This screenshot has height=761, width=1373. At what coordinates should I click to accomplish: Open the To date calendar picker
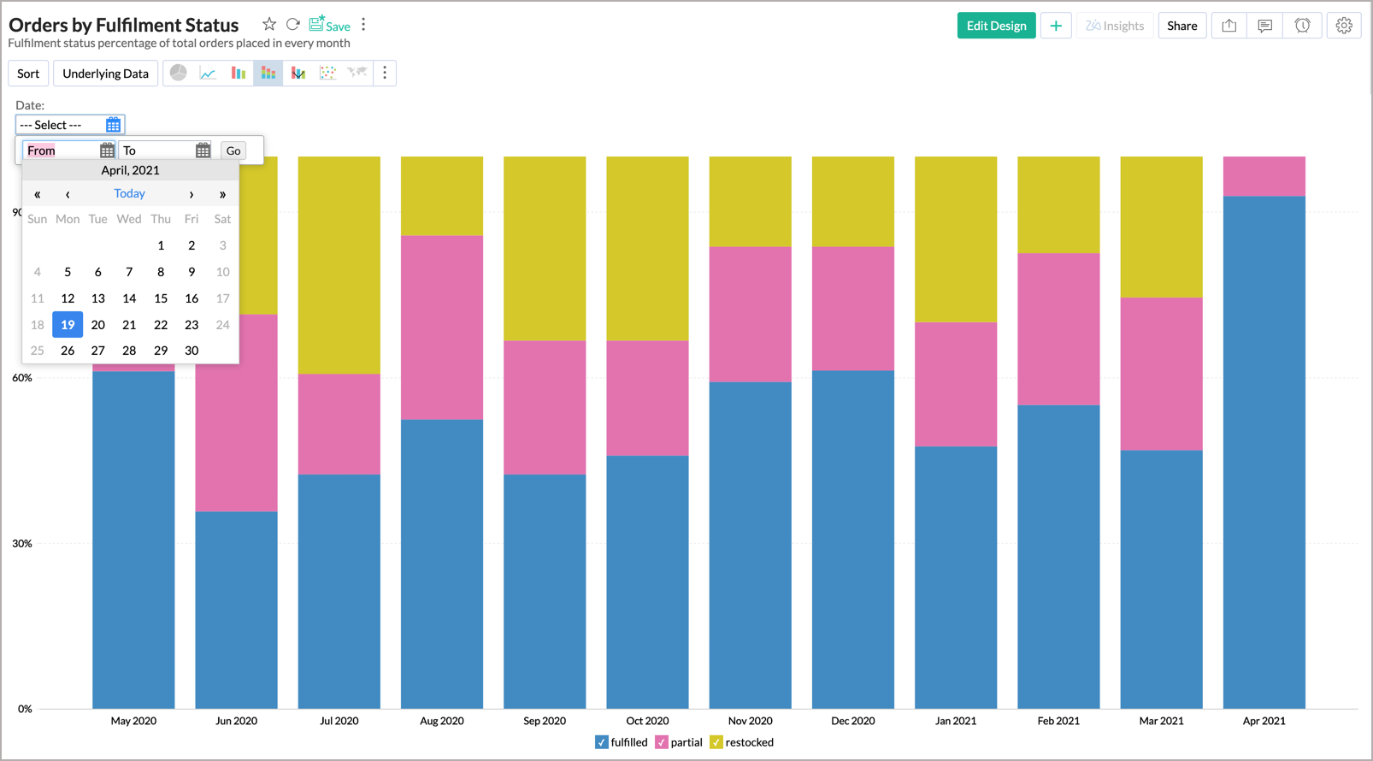pos(203,150)
